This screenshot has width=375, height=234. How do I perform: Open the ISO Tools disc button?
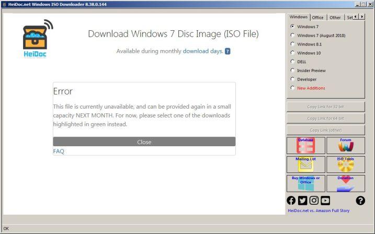click(x=346, y=165)
